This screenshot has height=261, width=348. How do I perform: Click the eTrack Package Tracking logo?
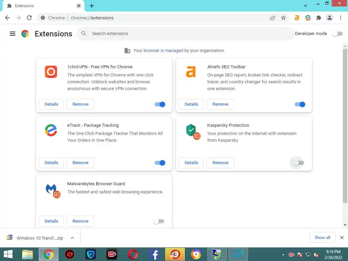[x=51, y=130]
